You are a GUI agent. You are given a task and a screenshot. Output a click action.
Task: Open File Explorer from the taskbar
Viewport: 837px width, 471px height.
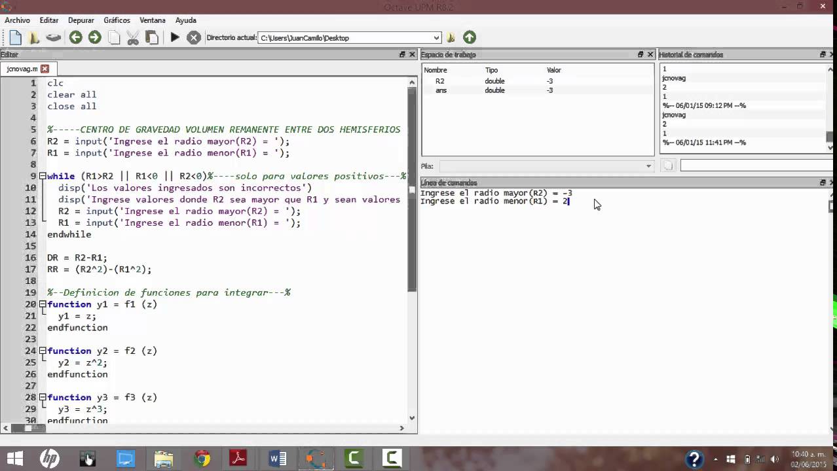(164, 459)
